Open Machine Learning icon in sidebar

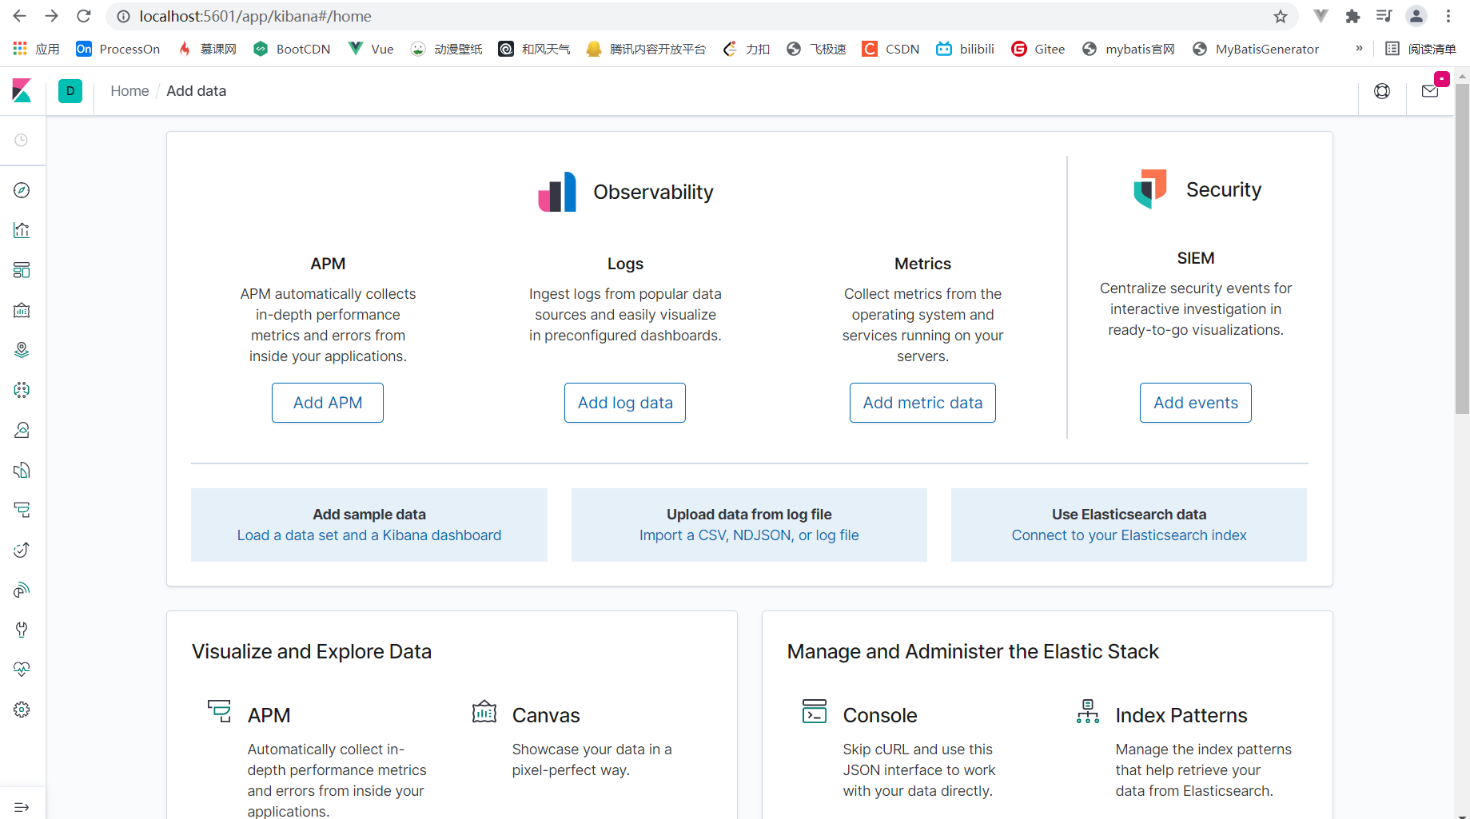pyautogui.click(x=22, y=390)
